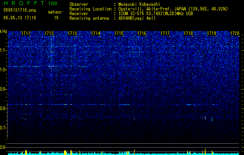Click the 0.9 kHz axis label

point(3,89)
